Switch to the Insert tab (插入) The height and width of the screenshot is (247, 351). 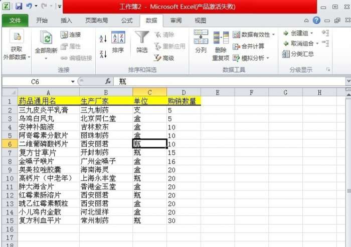tap(66, 21)
